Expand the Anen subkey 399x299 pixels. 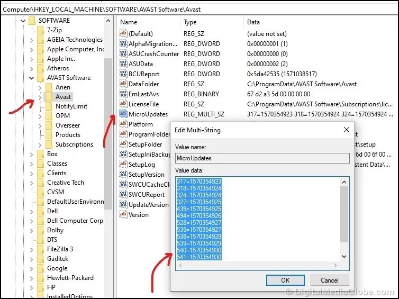40,87
